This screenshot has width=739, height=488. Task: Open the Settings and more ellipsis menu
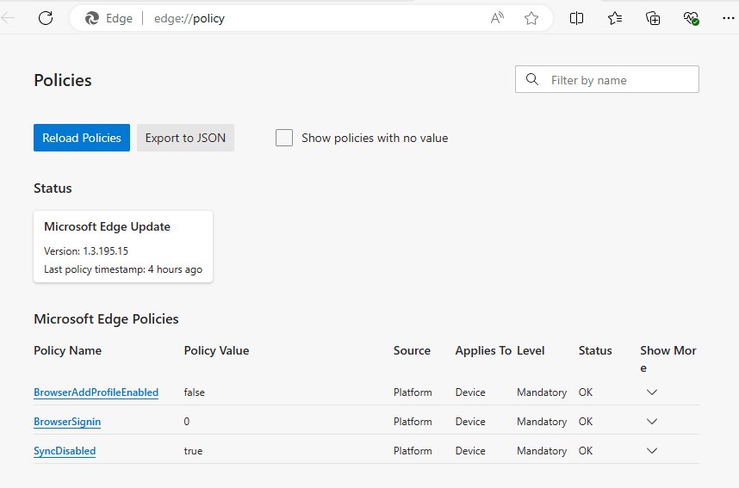click(x=728, y=18)
